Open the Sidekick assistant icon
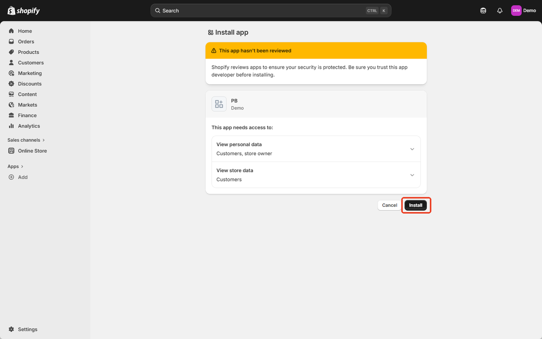Screen dimensions: 542x339 point(483,11)
